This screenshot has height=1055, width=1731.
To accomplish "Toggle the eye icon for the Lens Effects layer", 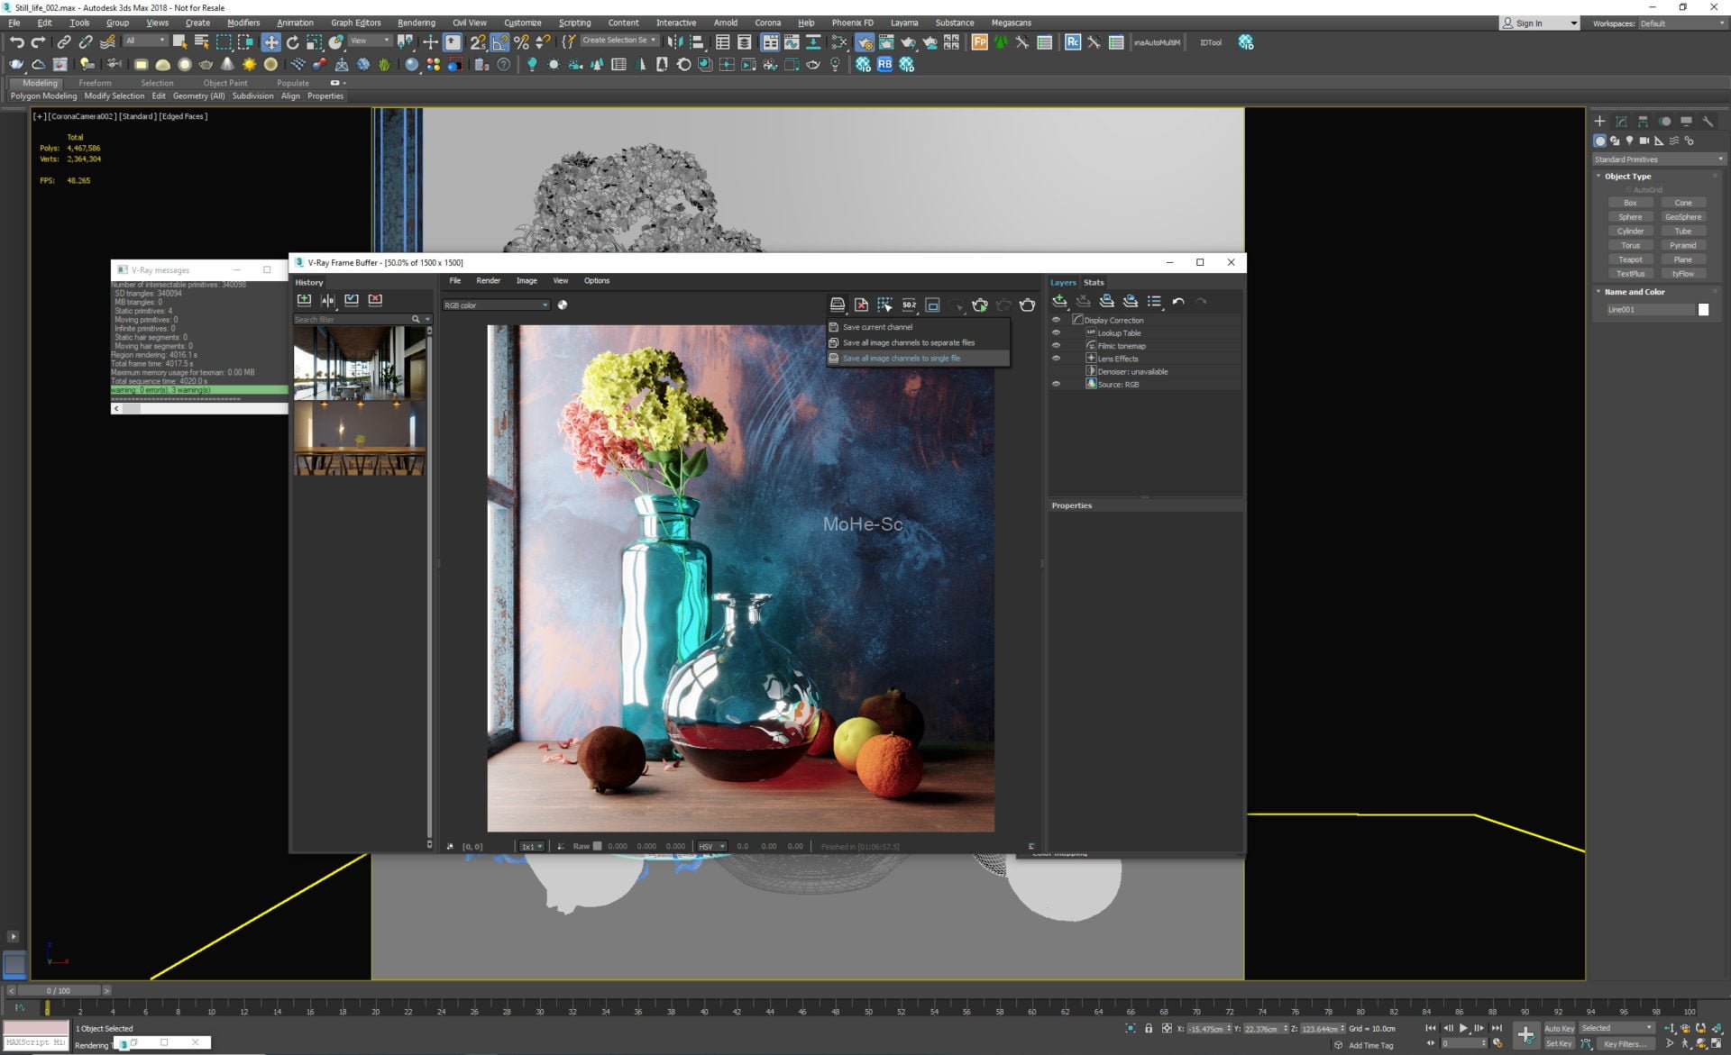I will click(1056, 359).
